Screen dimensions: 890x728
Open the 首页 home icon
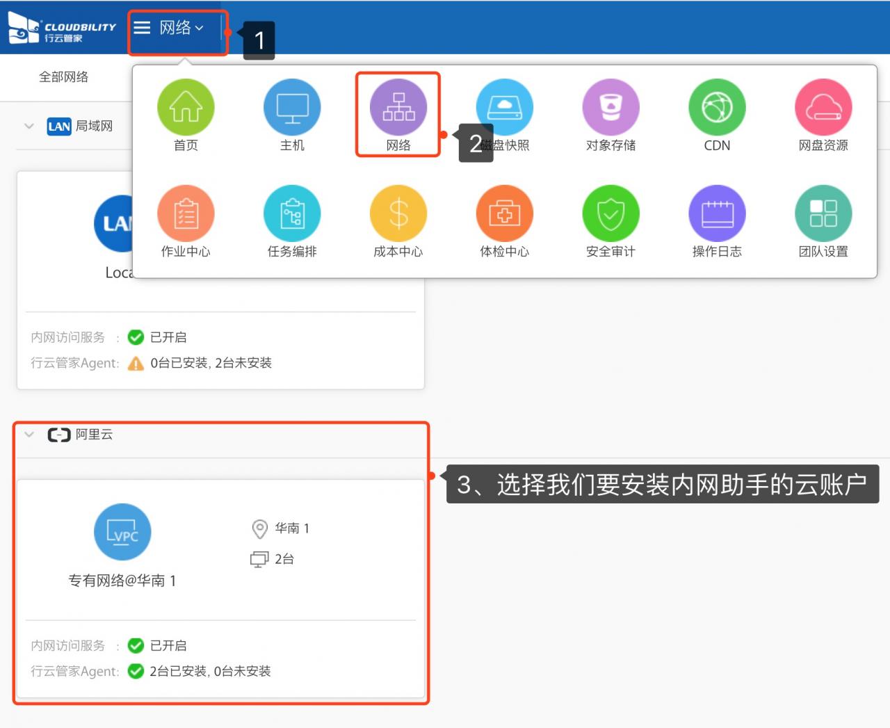click(x=186, y=108)
